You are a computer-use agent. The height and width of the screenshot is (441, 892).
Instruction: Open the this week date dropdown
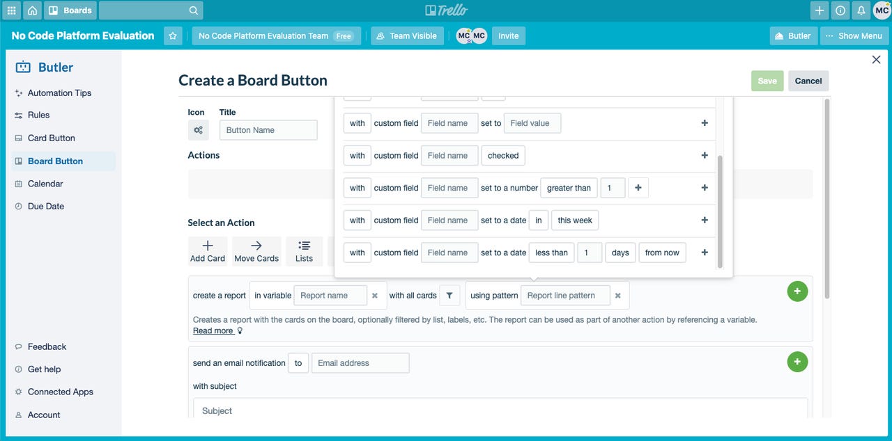pos(574,220)
